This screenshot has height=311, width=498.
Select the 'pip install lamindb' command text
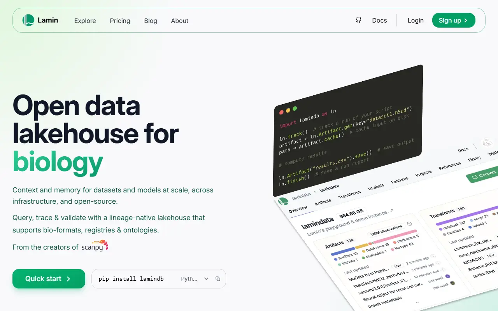(x=131, y=279)
